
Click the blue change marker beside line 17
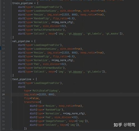[1, 48]
